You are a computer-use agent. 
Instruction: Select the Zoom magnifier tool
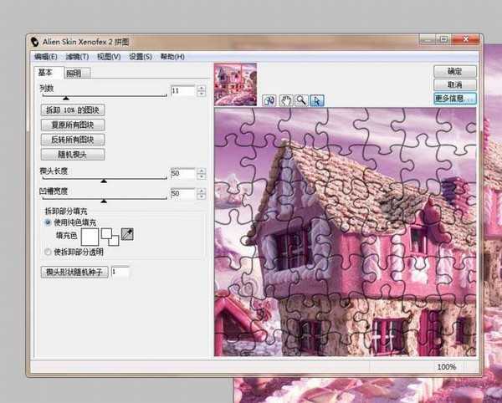(x=301, y=100)
